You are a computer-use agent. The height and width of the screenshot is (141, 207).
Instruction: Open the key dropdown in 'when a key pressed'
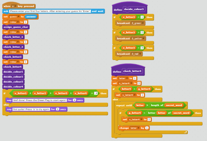pyautogui.click(x=14, y=6)
